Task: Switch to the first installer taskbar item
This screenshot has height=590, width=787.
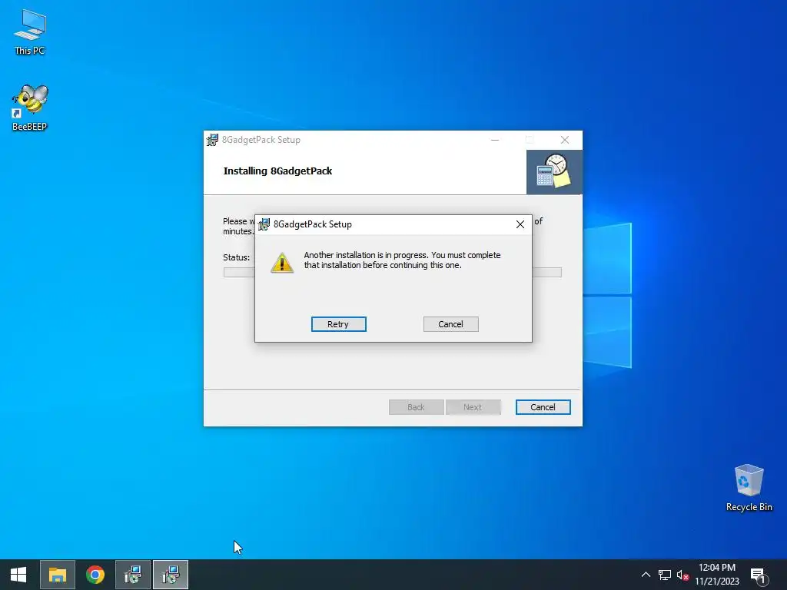Action: coord(133,575)
